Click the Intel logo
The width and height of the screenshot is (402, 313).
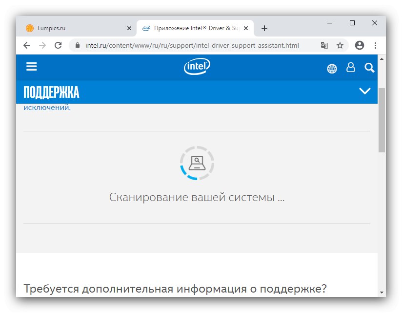pos(197,67)
